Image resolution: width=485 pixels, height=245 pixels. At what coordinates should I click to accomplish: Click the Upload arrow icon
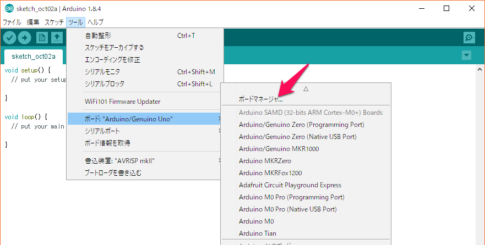[x=25, y=37]
